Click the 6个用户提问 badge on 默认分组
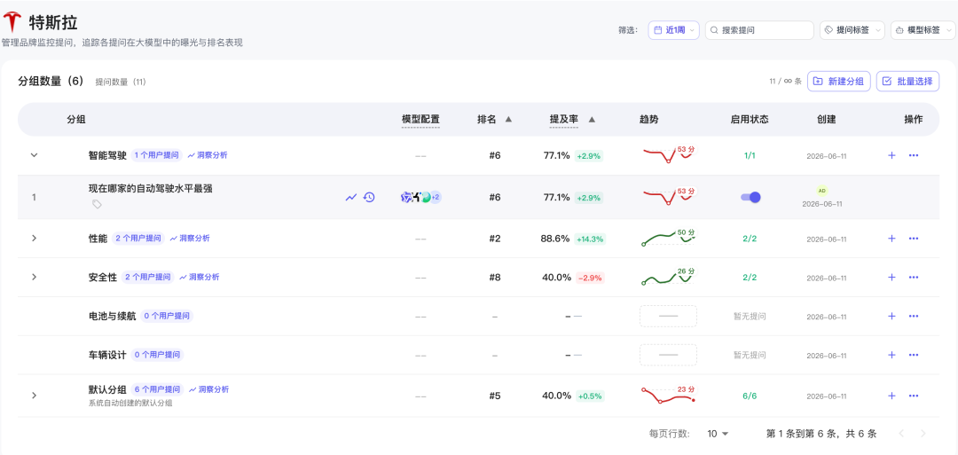958x455 pixels. (x=158, y=389)
